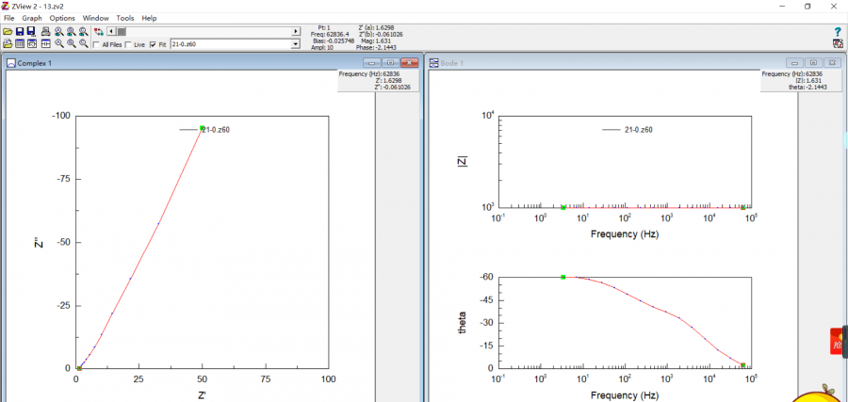Click the first magnifier zoom icon, bottom row
This screenshot has width=848, height=402.
tap(59, 43)
